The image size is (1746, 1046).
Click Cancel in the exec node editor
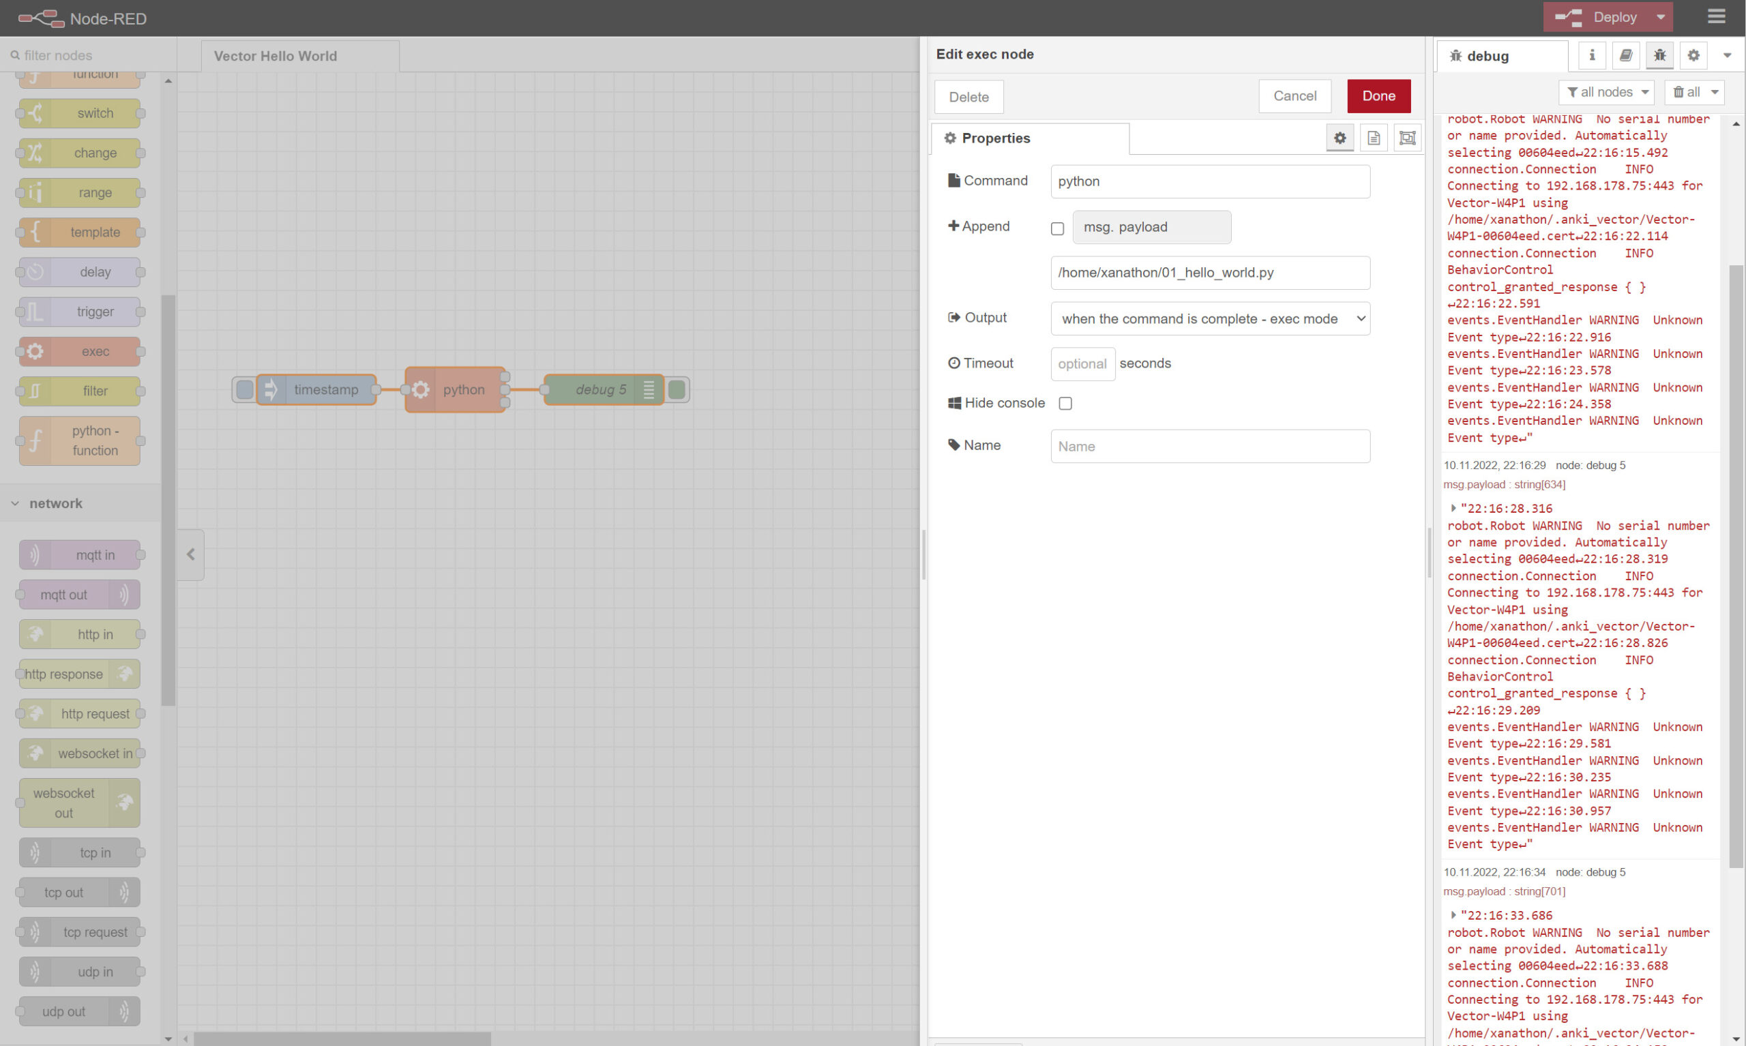coord(1294,96)
